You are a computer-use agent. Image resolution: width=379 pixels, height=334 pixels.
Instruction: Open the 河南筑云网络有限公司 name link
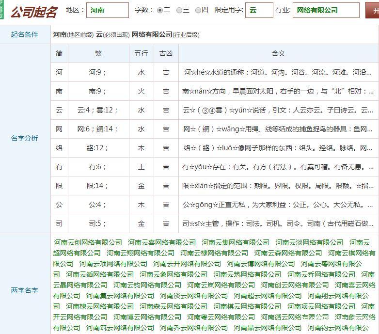point(120,328)
